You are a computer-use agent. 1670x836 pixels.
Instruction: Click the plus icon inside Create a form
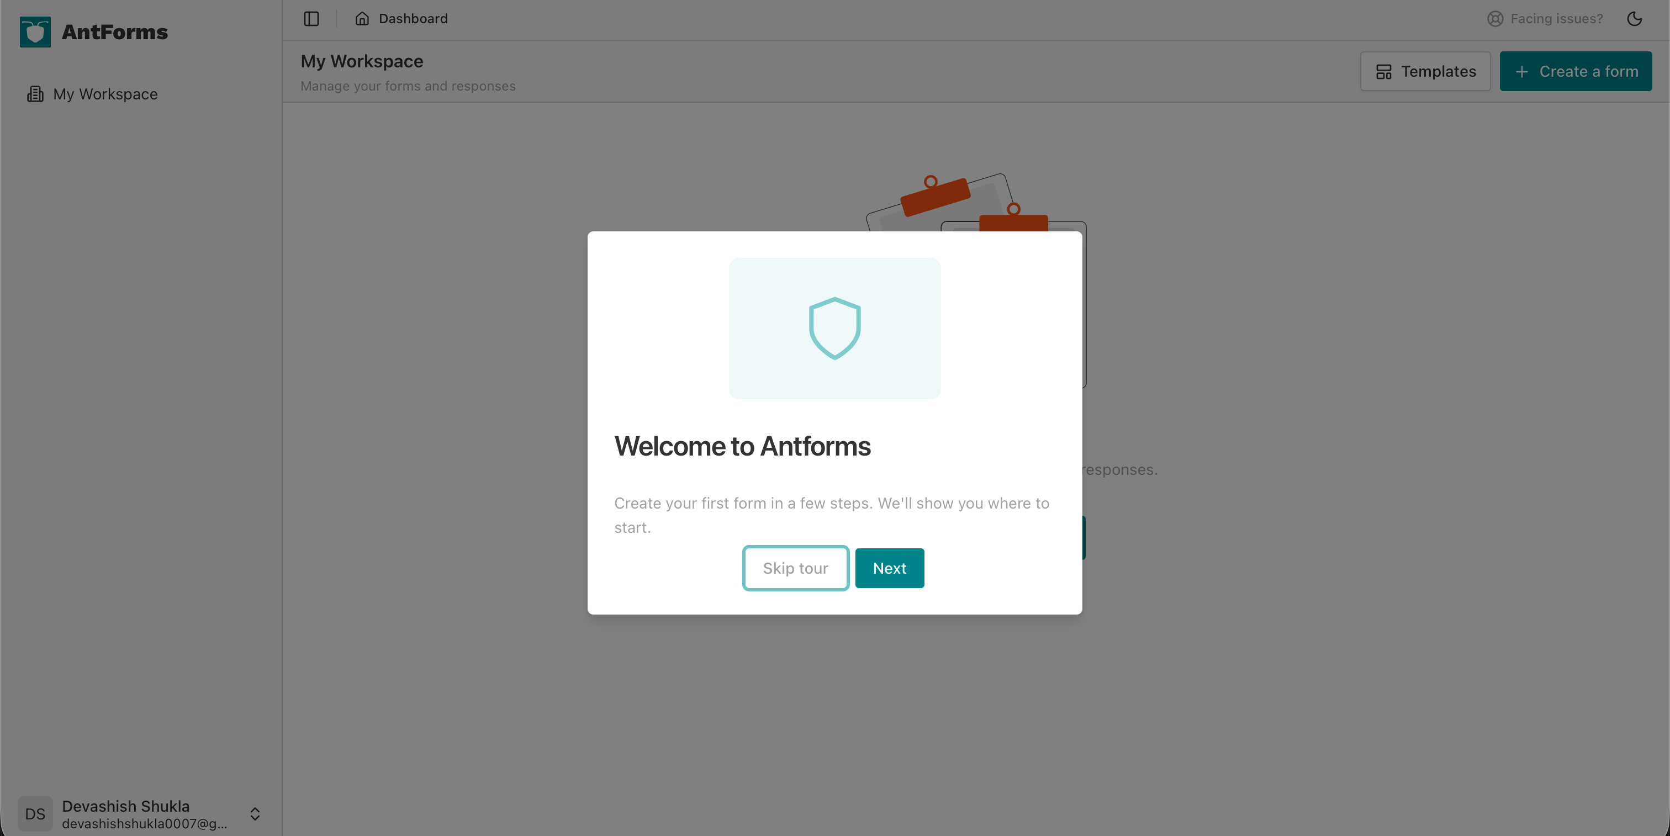pos(1522,71)
